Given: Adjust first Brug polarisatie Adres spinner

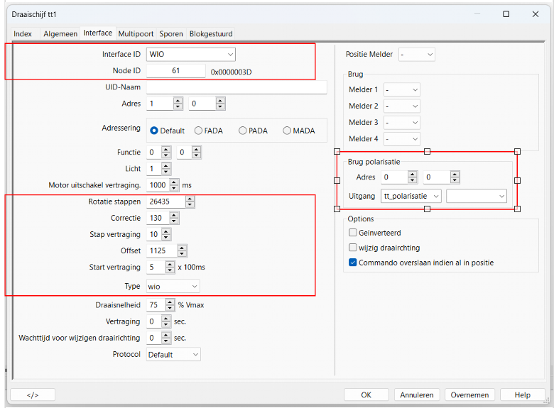Looking at the screenshot, I should [413, 177].
